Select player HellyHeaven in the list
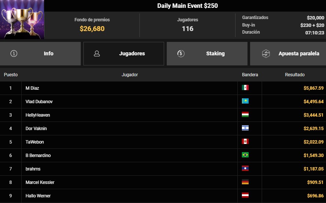 [x=38, y=115]
